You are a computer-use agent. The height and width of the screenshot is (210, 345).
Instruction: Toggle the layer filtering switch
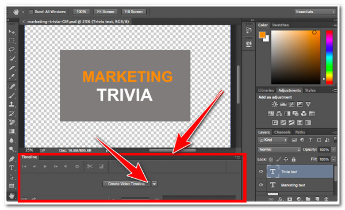click(335, 140)
